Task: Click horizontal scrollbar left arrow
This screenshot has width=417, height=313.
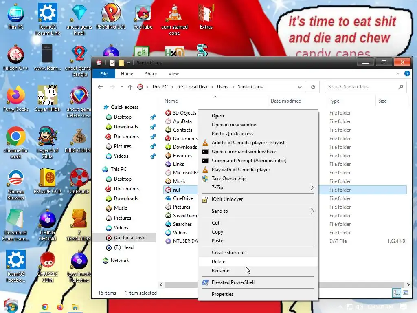Action: (161, 284)
